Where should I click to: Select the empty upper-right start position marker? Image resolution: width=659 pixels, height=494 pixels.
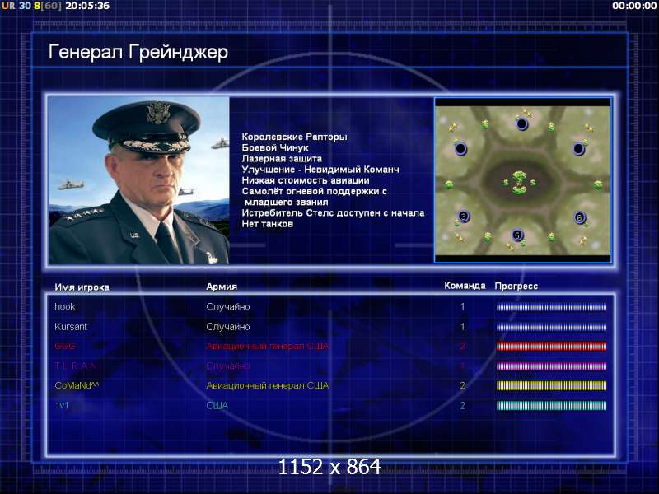point(578,149)
